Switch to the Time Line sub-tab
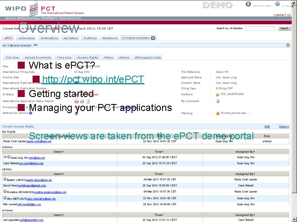 click(64, 58)
